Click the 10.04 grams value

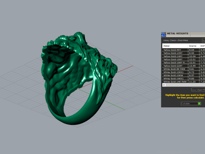pos(192,56)
